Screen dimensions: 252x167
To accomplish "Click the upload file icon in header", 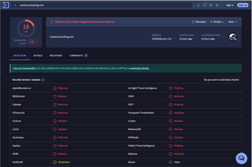I will point(198,5).
